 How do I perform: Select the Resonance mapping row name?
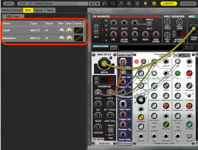click(x=9, y=38)
